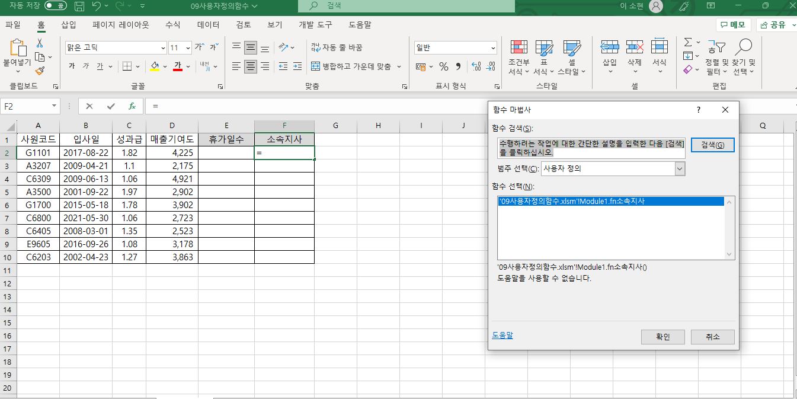Screen dimensions: 797x399
Task: Click the Save icon in title bar
Action: coord(80,7)
